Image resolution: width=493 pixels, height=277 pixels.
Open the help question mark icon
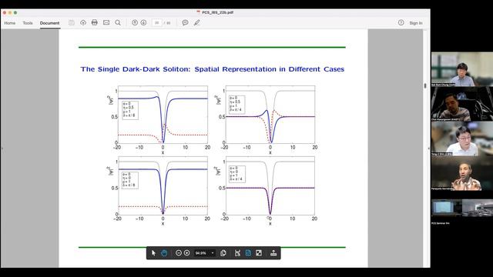(x=401, y=22)
